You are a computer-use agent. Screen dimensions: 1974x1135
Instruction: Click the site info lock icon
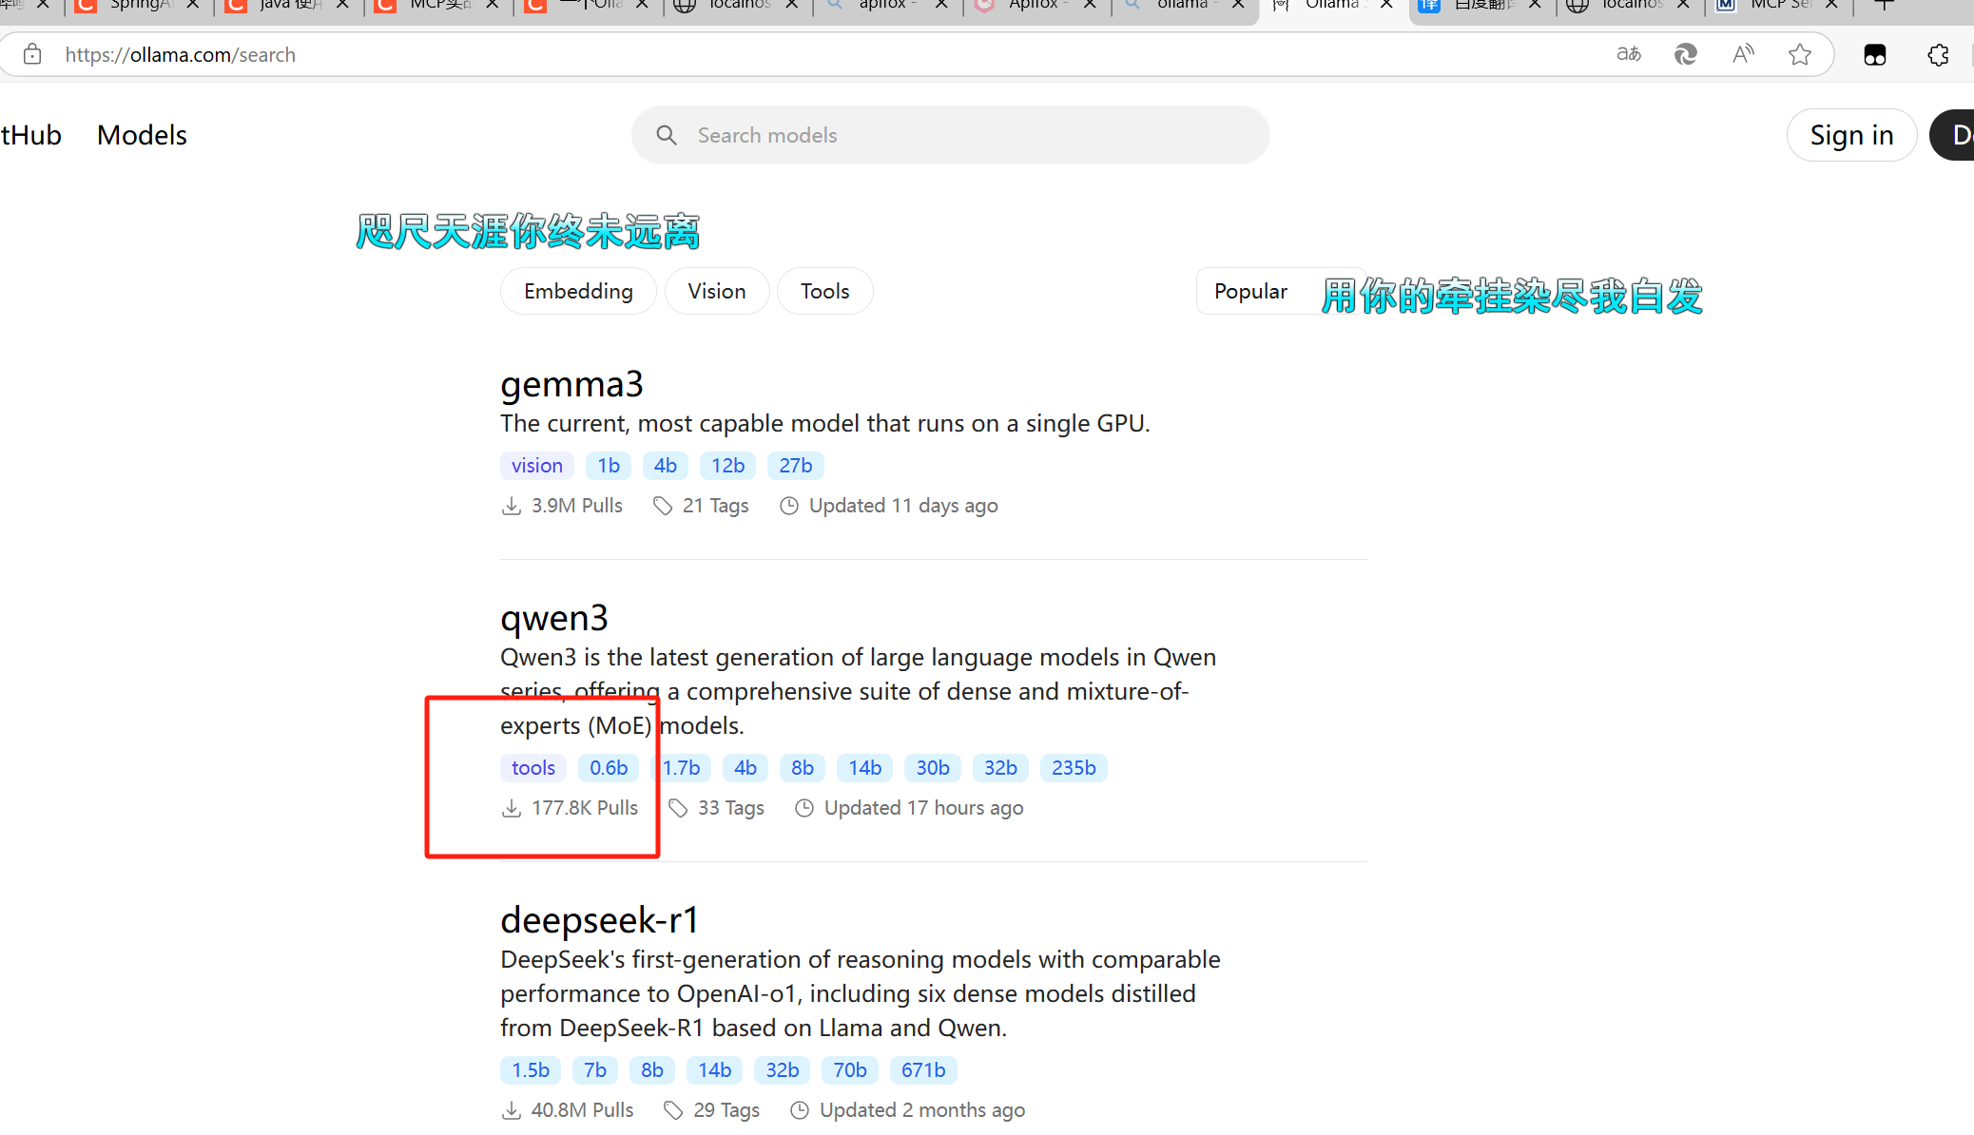click(x=32, y=55)
